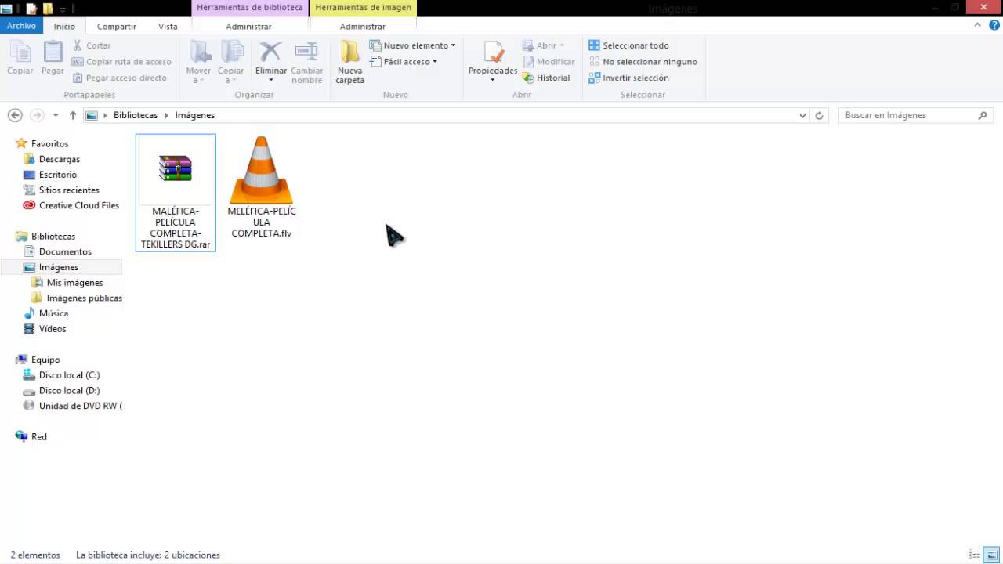Open the Copiar a dropdown
Screen dimensions: 1003x564
pyautogui.click(x=231, y=63)
